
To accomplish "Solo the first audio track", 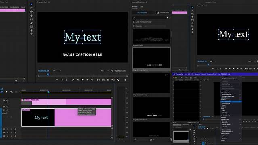I will pyautogui.click(x=11, y=129).
